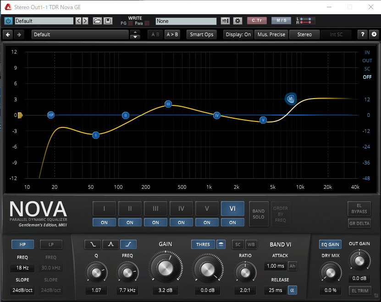Enable the LP filter button
The height and width of the screenshot is (302, 381).
[51, 244]
